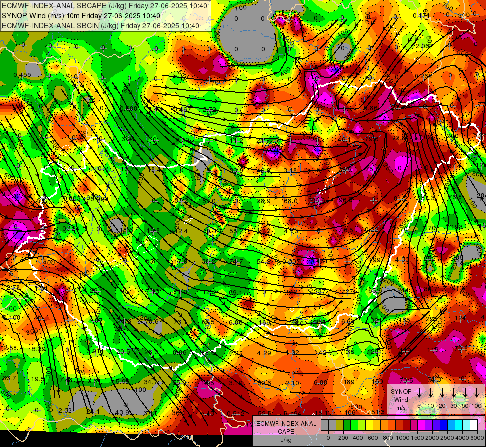Click the map value 237
The height and width of the screenshot is (447, 486).
click(319, 291)
